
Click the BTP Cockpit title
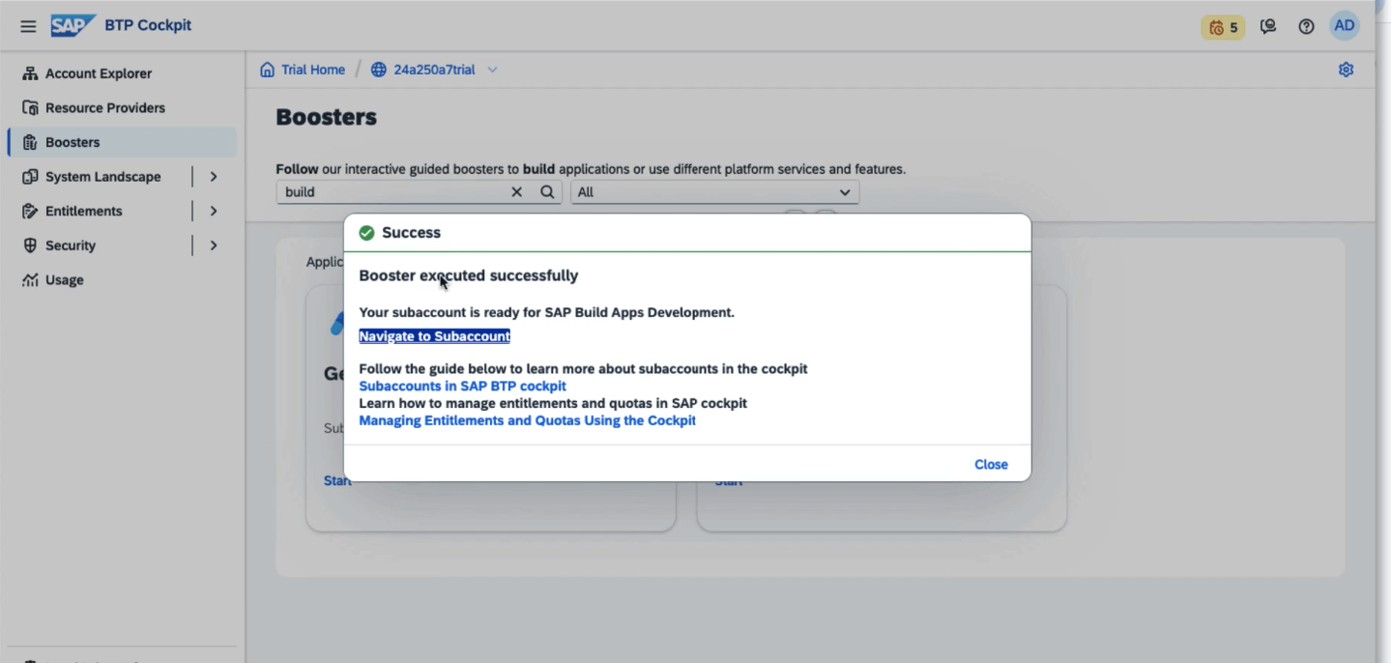(x=148, y=25)
